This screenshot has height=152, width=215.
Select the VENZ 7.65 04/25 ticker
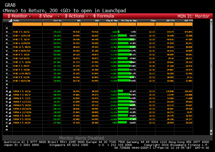pyautogui.click(x=21, y=58)
